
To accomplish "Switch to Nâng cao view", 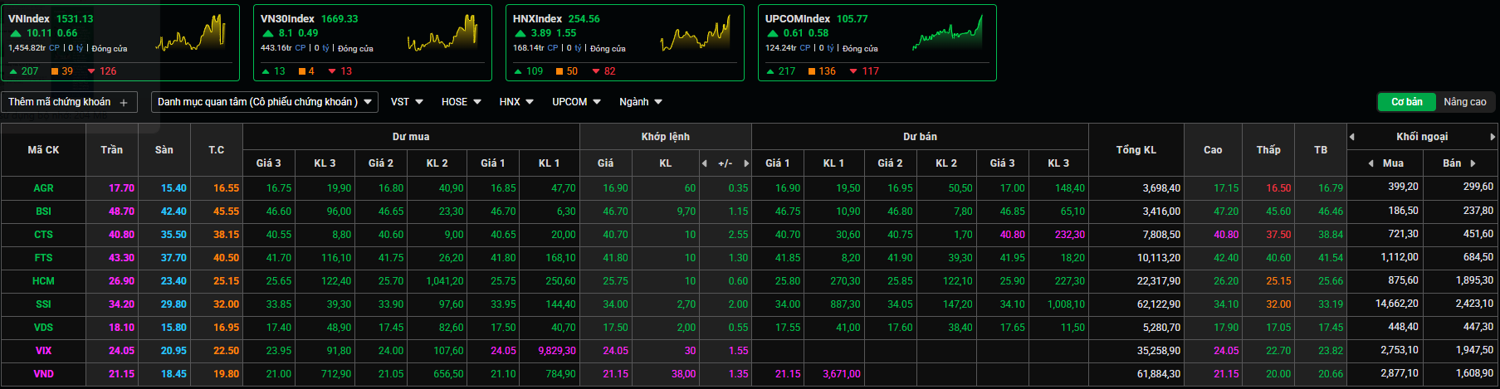I will click(1464, 102).
